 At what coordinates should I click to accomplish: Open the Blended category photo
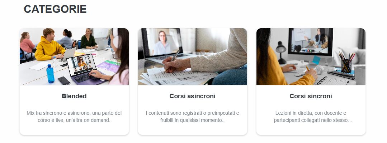[74, 56]
